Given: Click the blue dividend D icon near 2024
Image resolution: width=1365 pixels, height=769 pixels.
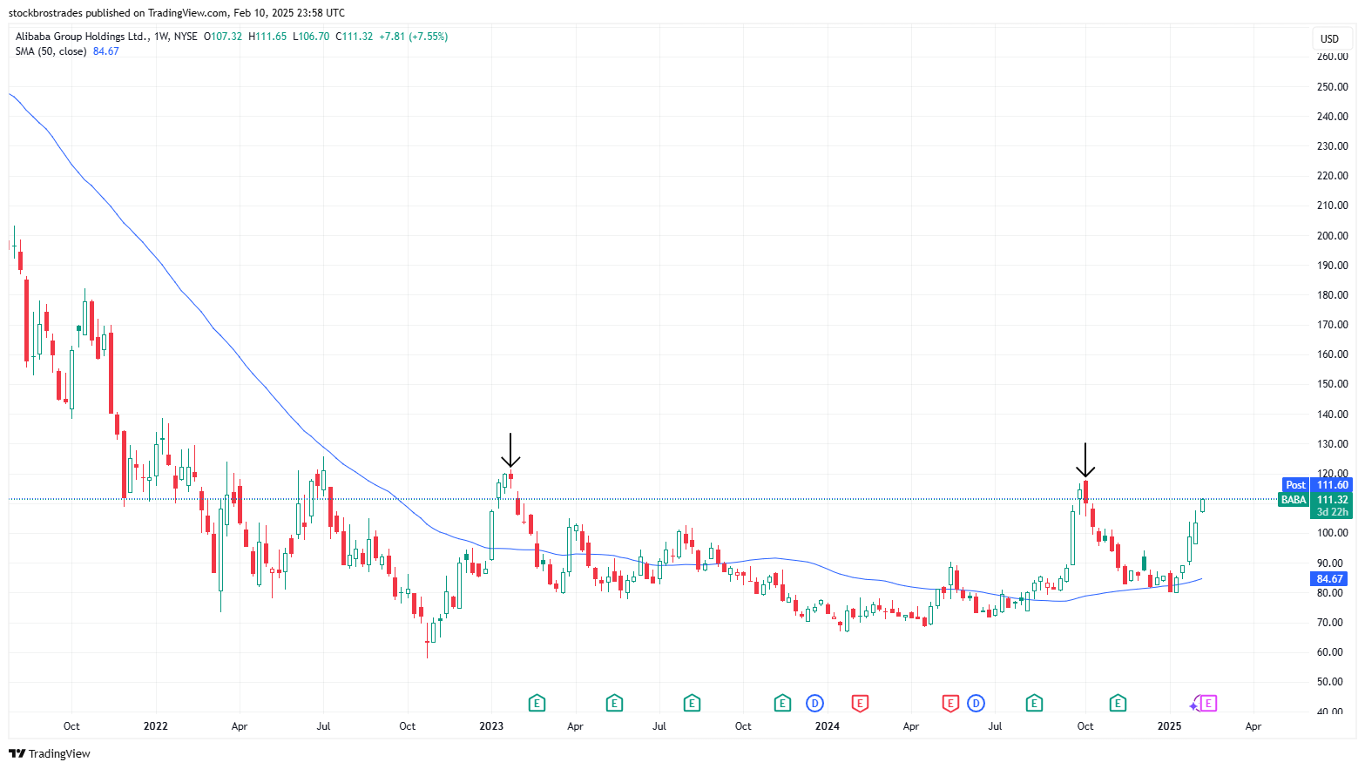Looking at the screenshot, I should [814, 703].
